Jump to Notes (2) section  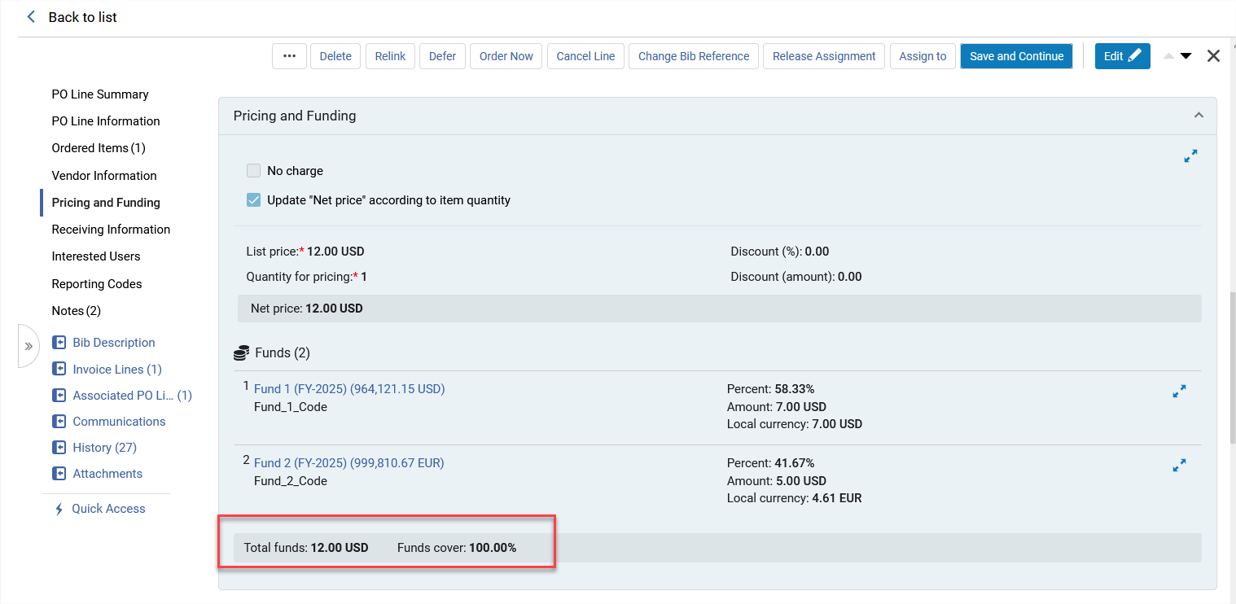[77, 311]
